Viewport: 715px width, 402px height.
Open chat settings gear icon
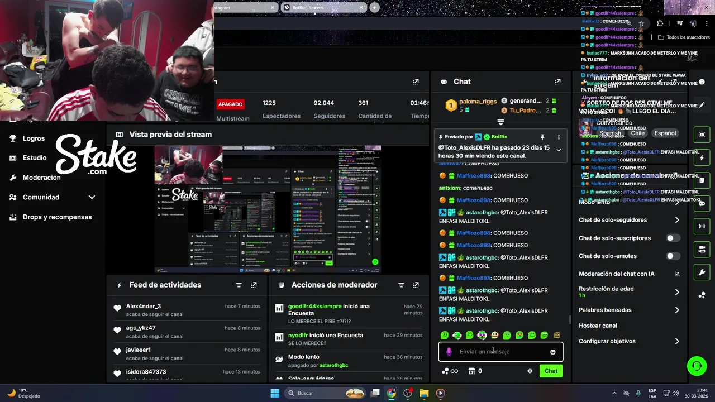530,371
